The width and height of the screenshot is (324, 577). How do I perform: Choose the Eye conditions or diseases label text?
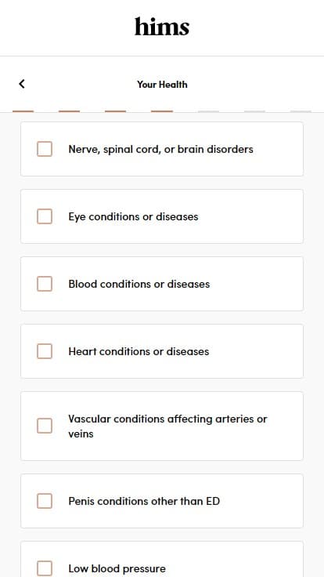(133, 216)
